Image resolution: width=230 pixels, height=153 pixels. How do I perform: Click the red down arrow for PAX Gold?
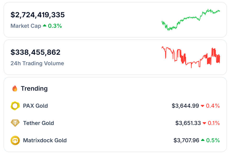[x=202, y=106]
